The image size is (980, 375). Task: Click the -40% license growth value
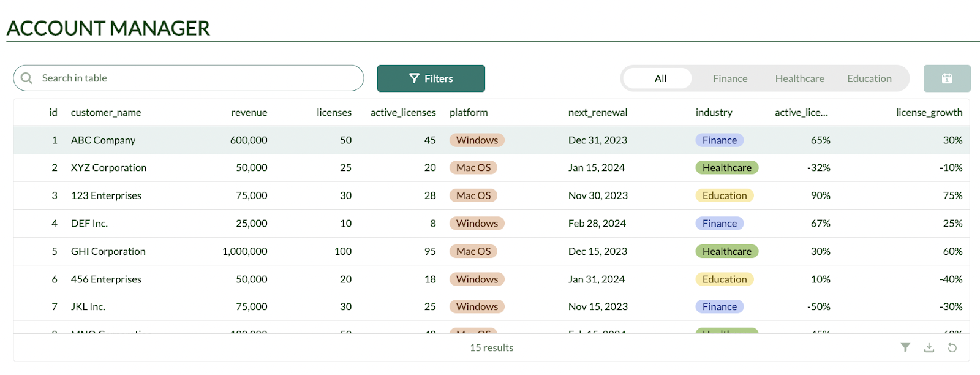click(951, 279)
